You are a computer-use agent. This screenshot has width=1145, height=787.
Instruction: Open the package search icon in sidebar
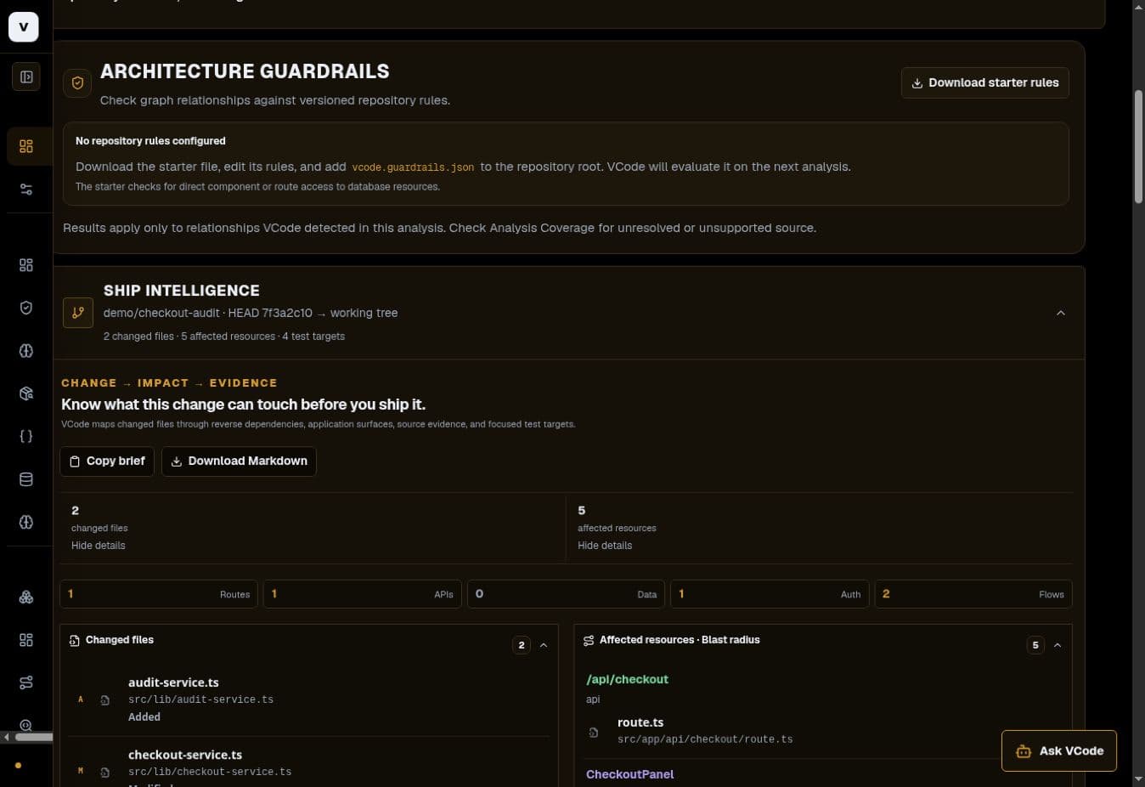click(x=26, y=393)
